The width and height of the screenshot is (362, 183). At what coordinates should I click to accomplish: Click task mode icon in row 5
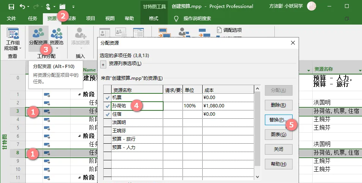point(47,128)
